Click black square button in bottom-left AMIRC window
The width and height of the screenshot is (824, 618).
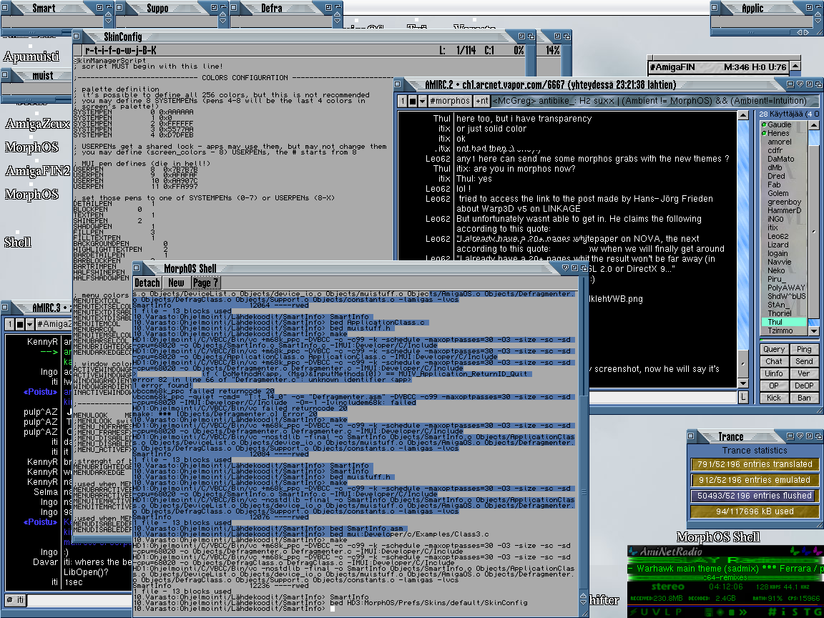coord(20,324)
